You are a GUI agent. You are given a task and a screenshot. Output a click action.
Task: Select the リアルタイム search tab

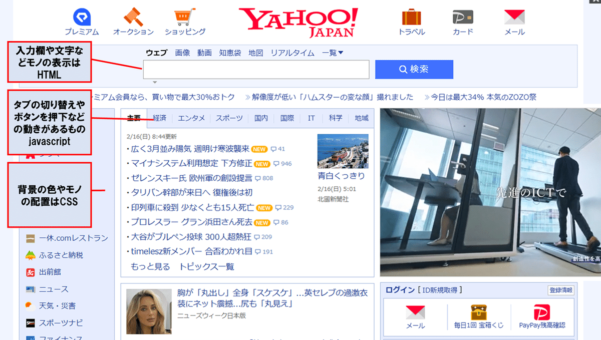[x=292, y=53]
